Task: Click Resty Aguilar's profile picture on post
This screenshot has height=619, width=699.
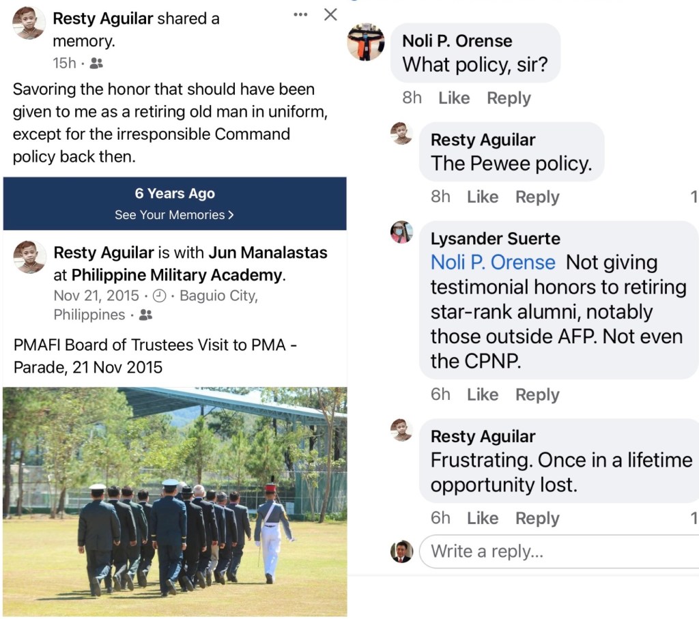Action: coord(29,23)
